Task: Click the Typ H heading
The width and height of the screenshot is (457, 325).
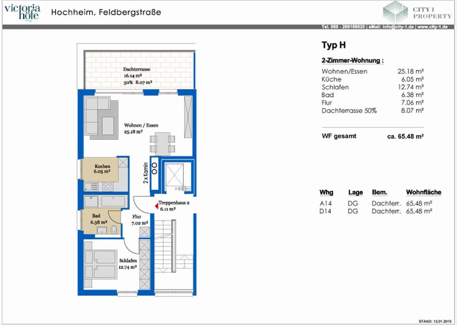Action: (x=334, y=45)
